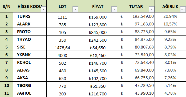
Task: Select the ALARK lot cell showing 785
Action: 62,24
